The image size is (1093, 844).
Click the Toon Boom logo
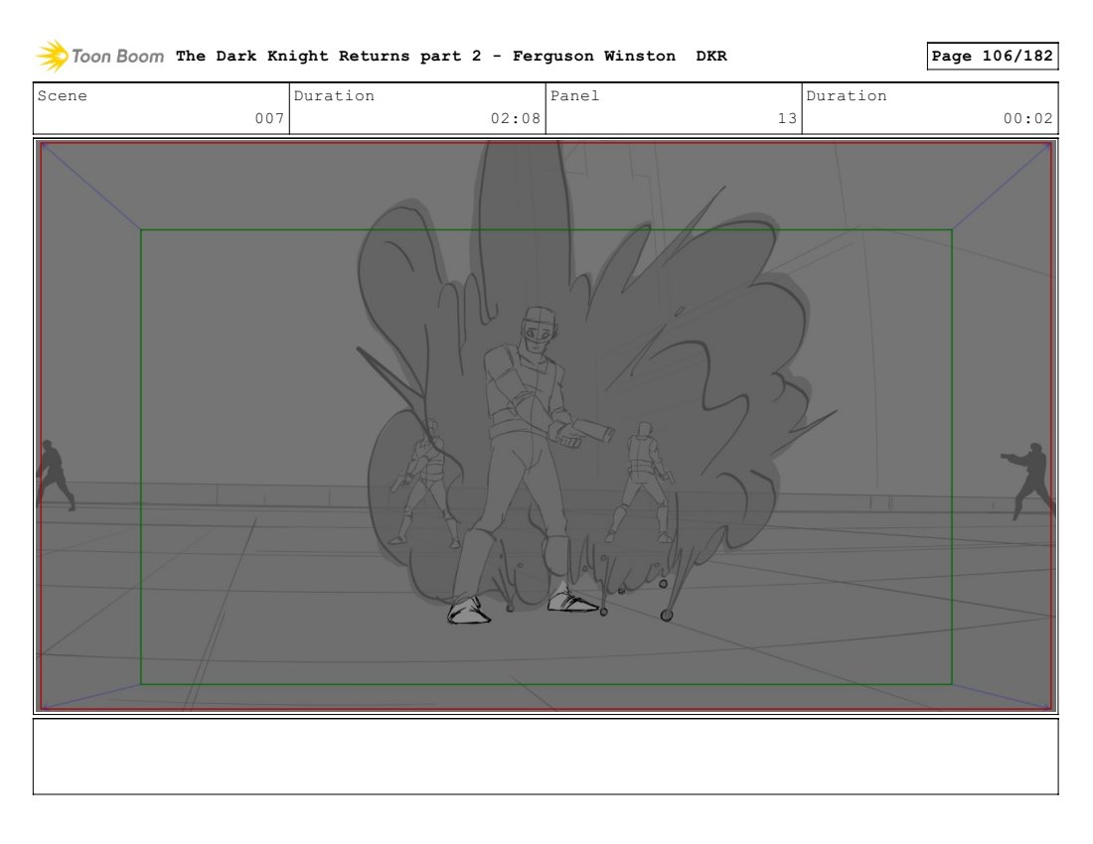(x=100, y=56)
